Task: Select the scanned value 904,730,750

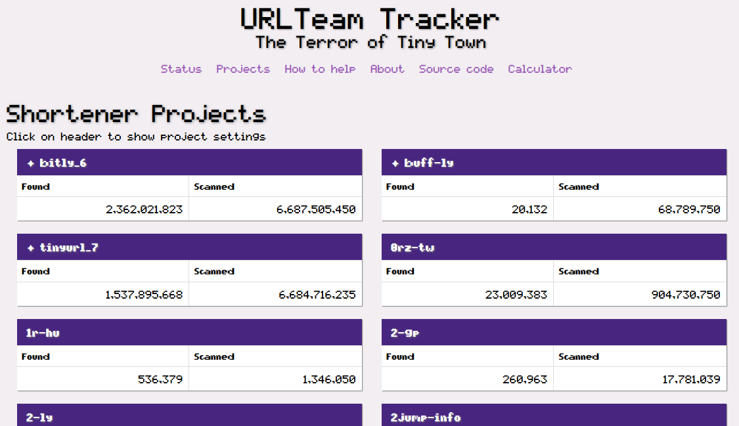Action: [686, 295]
